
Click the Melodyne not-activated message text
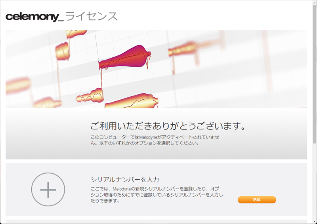click(x=155, y=140)
